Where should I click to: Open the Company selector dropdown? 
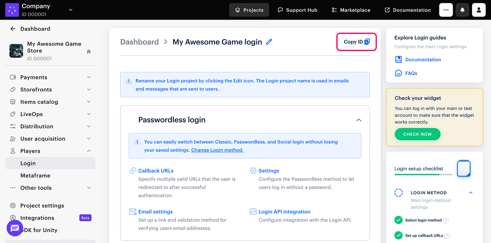point(70,10)
